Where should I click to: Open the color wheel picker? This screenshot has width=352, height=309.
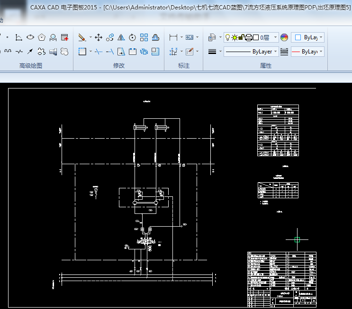tap(284, 37)
